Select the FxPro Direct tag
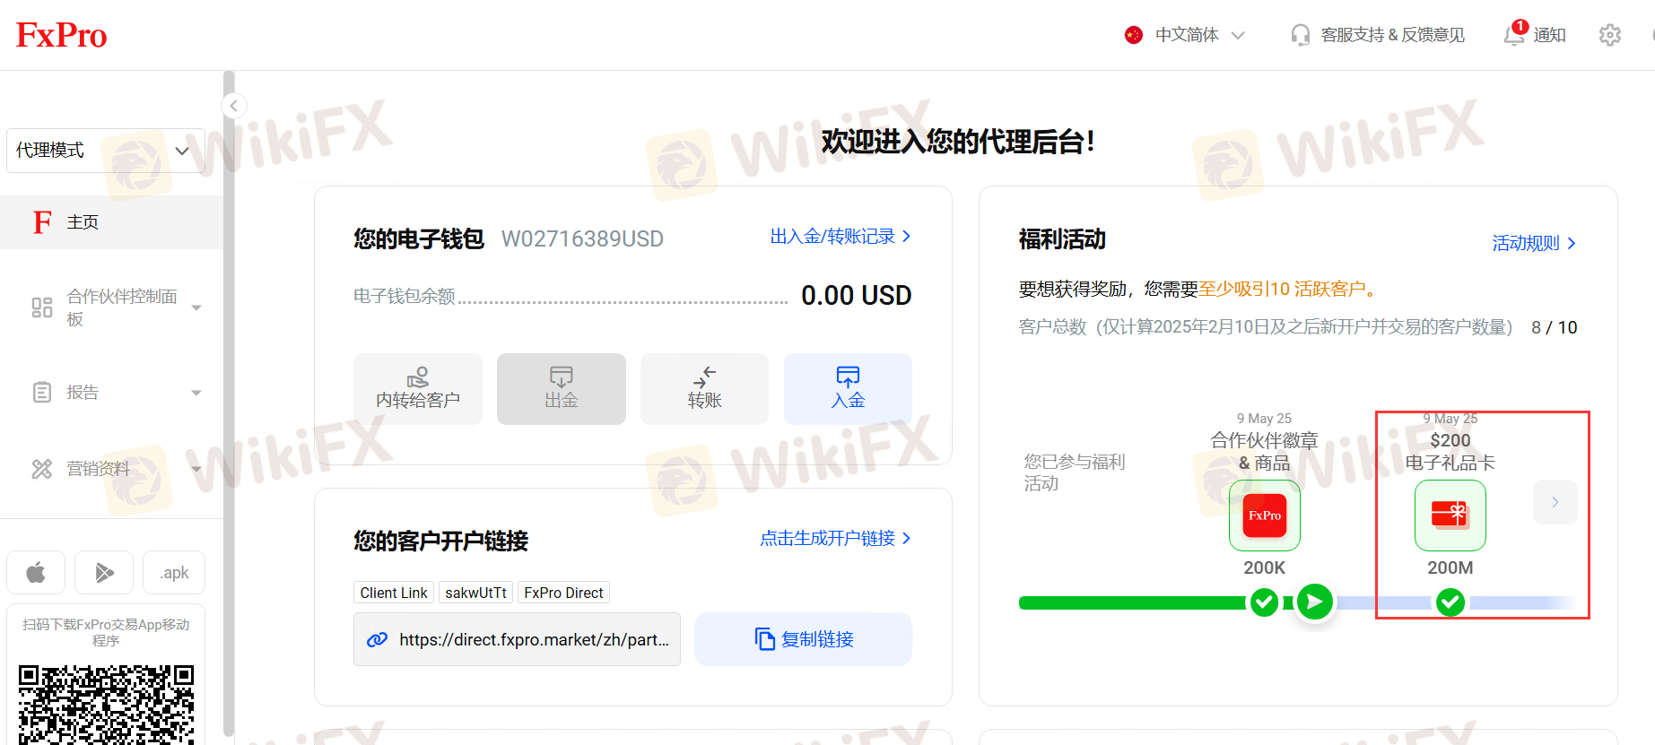This screenshot has width=1655, height=745. [x=563, y=593]
